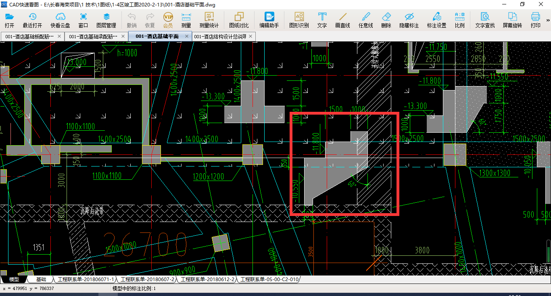Open the 最近打开 recent files icon

pyautogui.click(x=32, y=20)
